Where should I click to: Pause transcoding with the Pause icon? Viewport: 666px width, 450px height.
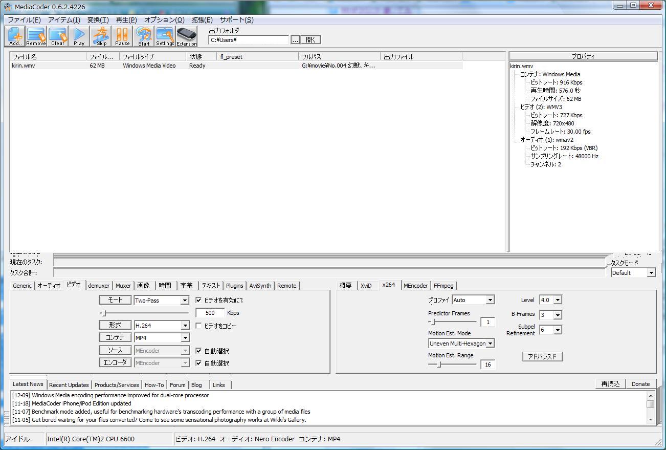[x=122, y=35]
